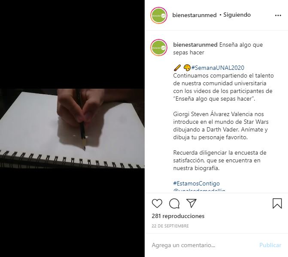Viewport: 288px width, 257px height.
Task: View the 281 reproducciones count
Action: [178, 216]
